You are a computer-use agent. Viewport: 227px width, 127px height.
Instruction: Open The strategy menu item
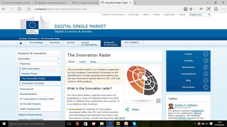[x=36, y=43]
